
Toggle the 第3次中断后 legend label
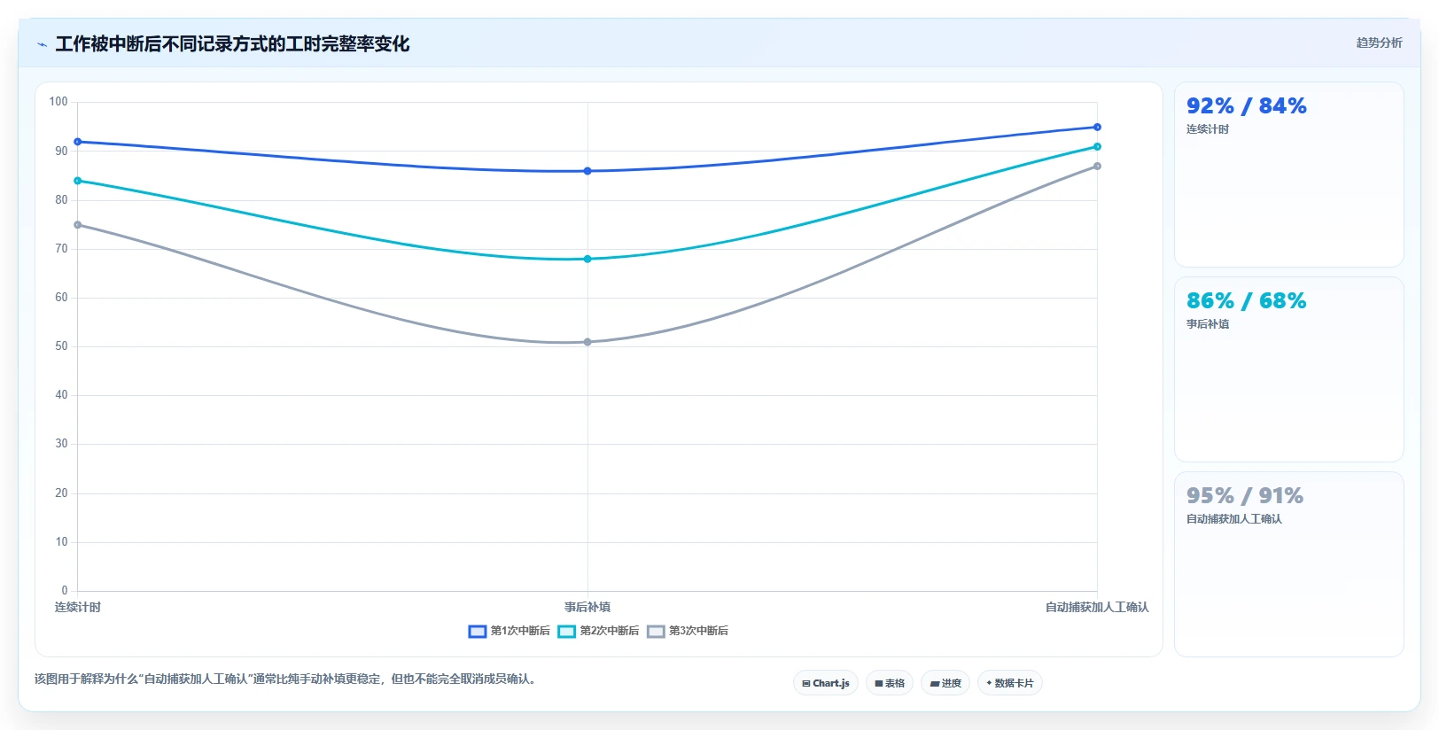(698, 631)
